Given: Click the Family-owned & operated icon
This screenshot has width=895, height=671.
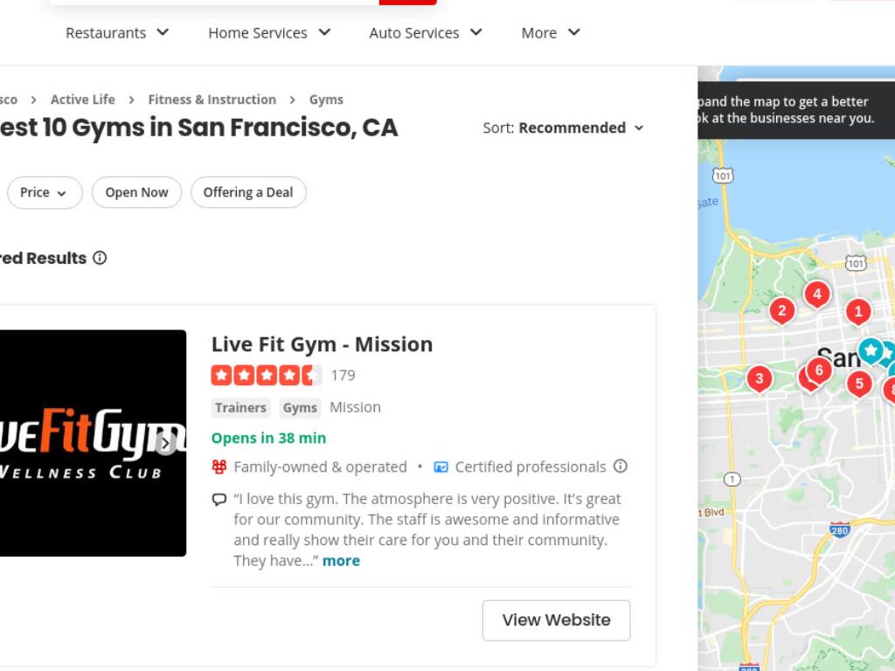Looking at the screenshot, I should [x=219, y=467].
